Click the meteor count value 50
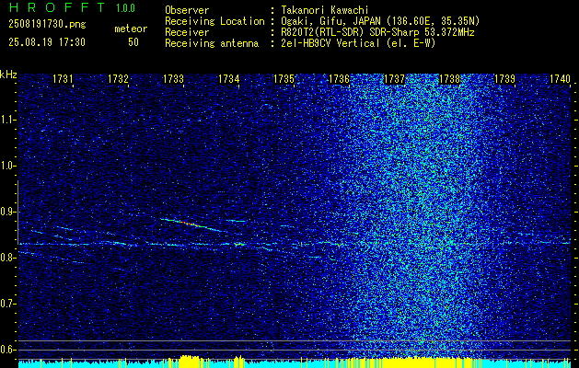The image size is (579, 368). pos(133,42)
